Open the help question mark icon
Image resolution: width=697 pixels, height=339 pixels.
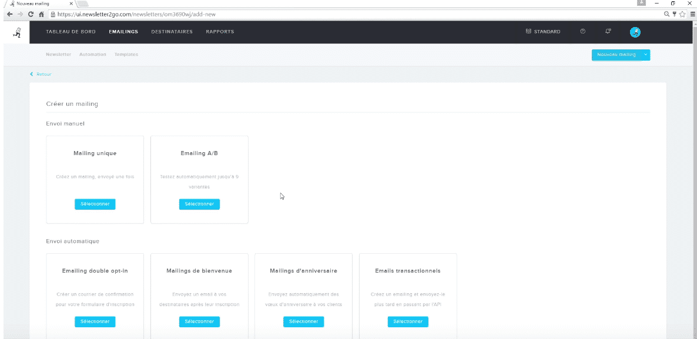[x=582, y=32]
